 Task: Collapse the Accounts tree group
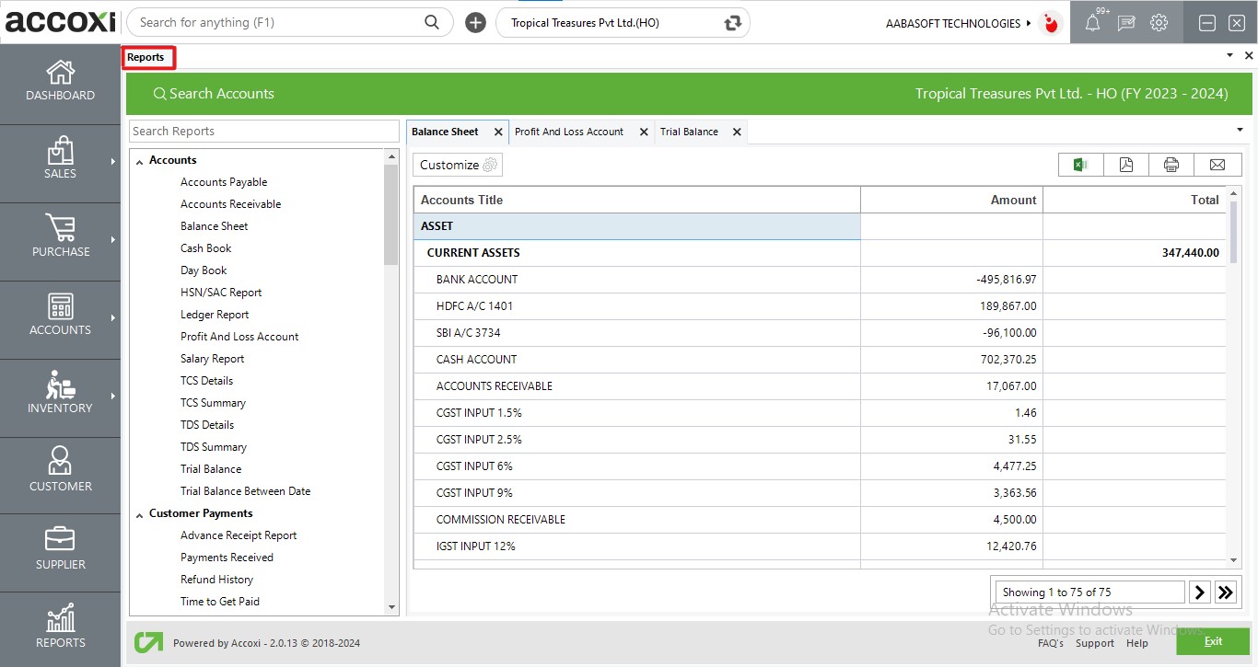[140, 161]
